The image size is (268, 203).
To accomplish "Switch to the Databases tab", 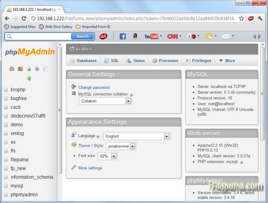I will point(83,61).
